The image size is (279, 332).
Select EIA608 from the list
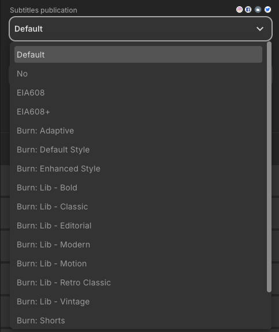138,93
